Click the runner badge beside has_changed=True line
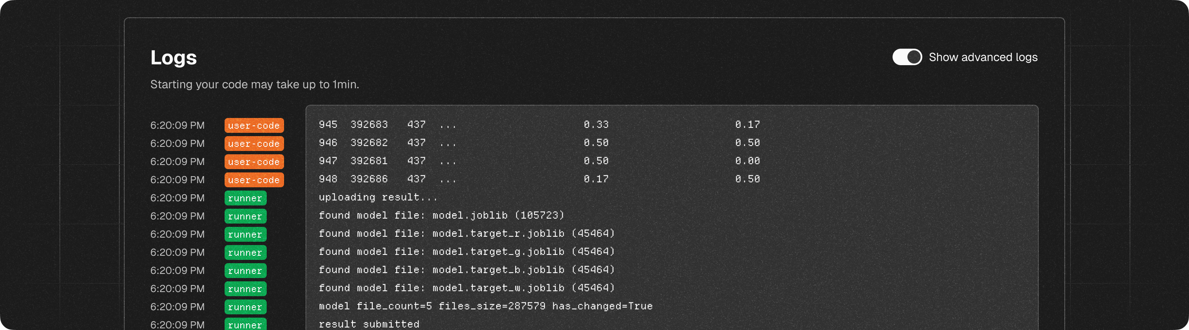Image resolution: width=1189 pixels, height=330 pixels. pos(245,307)
